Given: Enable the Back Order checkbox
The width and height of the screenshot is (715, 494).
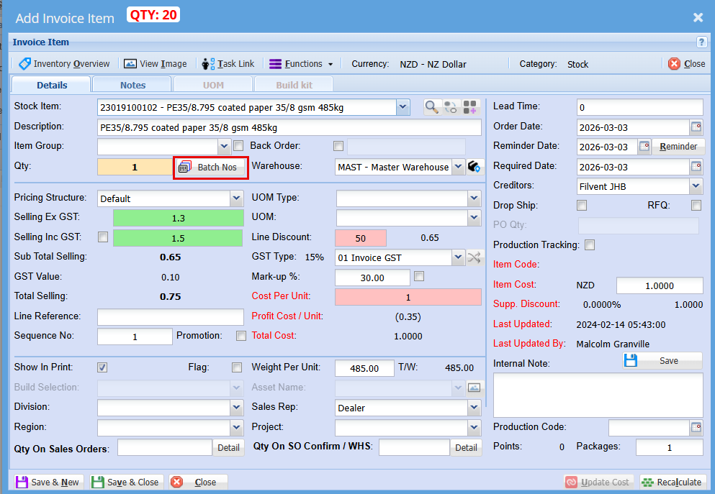Looking at the screenshot, I should (x=338, y=147).
